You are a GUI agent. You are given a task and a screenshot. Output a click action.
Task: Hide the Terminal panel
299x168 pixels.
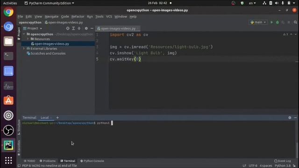point(295,118)
